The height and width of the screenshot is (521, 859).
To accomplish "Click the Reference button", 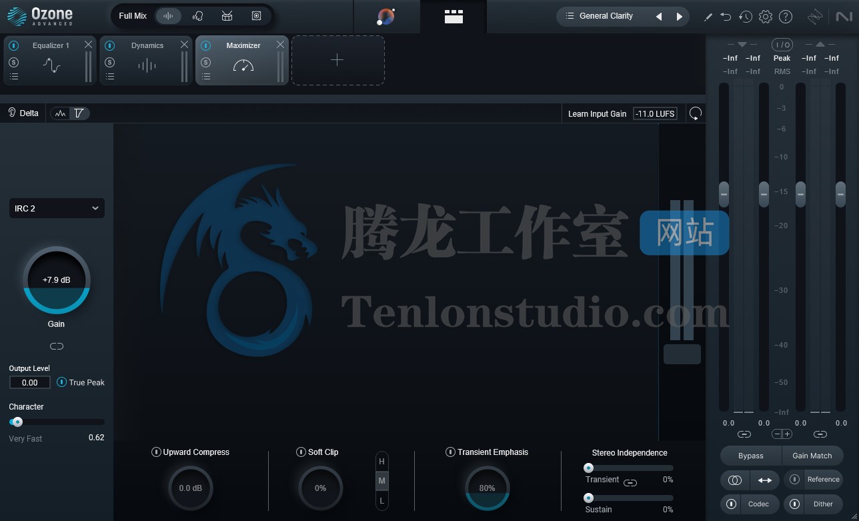I will [823, 479].
